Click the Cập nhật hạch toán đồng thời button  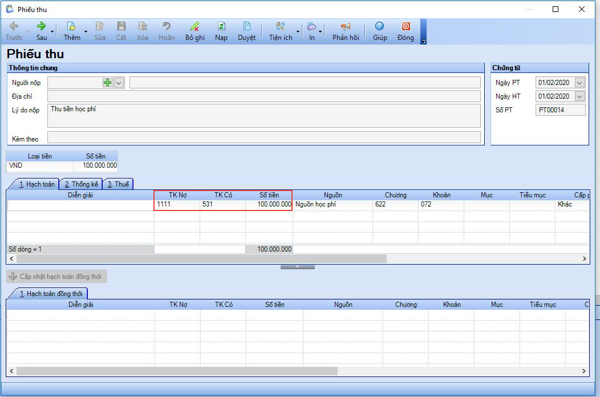[x=56, y=277]
